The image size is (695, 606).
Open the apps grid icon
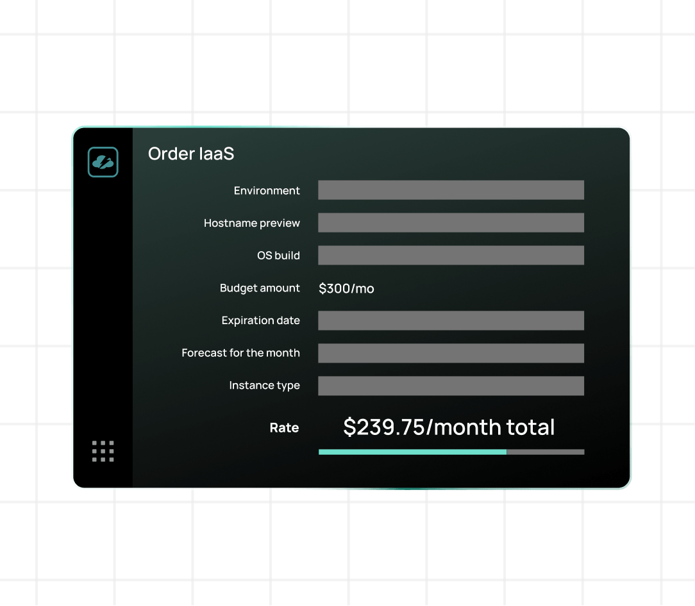[x=103, y=451]
